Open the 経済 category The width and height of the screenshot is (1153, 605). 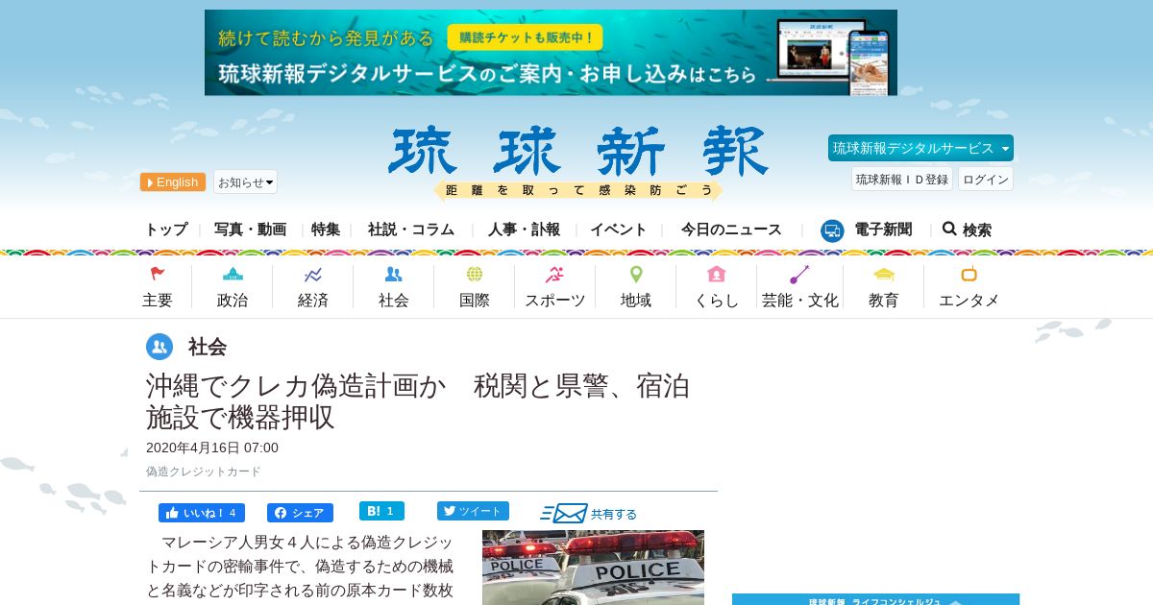[313, 301]
